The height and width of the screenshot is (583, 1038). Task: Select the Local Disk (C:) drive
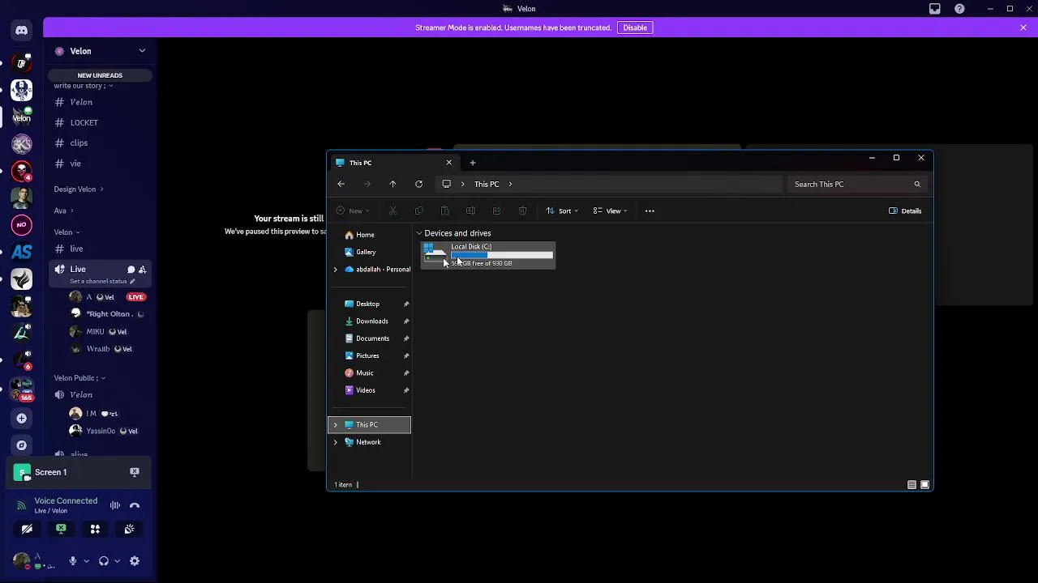click(488, 255)
